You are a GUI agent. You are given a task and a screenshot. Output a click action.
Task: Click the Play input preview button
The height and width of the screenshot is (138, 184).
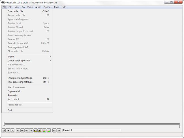pos(8,130)
